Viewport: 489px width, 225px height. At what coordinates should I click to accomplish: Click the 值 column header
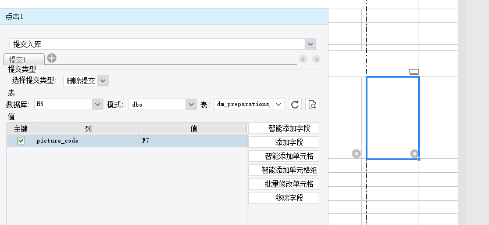coord(194,129)
